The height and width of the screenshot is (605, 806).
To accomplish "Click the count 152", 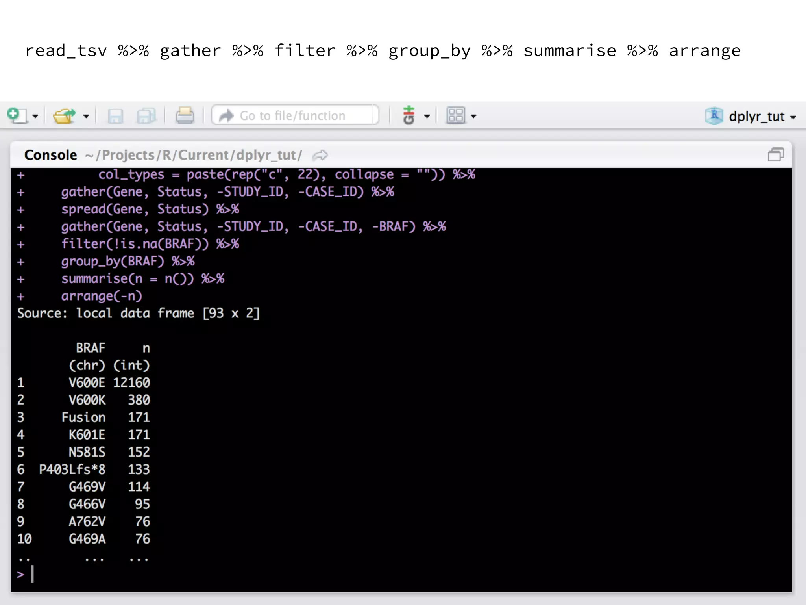I will pos(139,452).
